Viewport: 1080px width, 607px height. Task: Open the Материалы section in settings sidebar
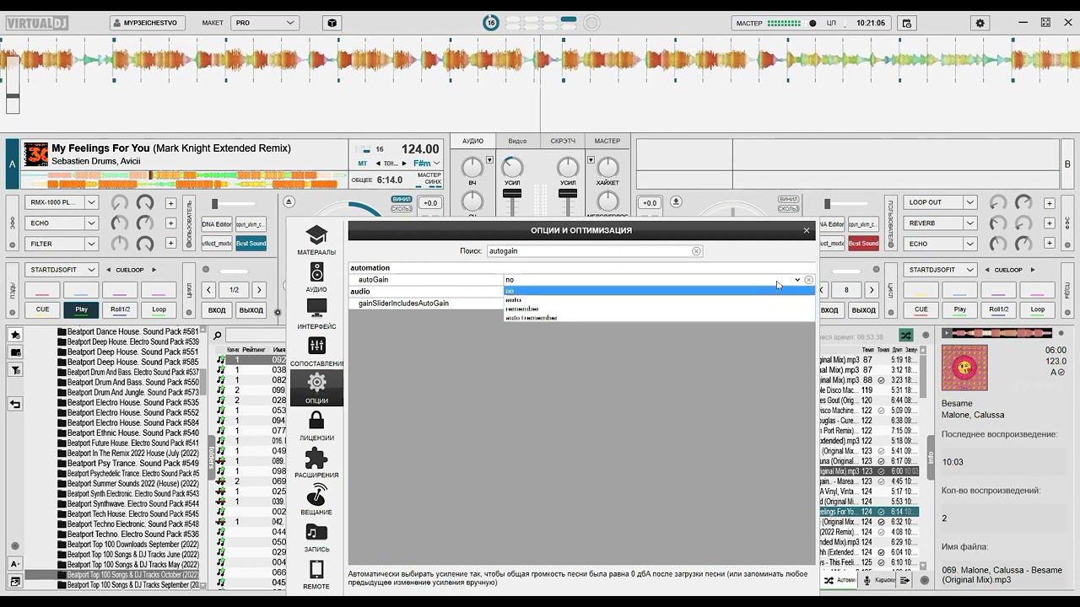coord(316,240)
